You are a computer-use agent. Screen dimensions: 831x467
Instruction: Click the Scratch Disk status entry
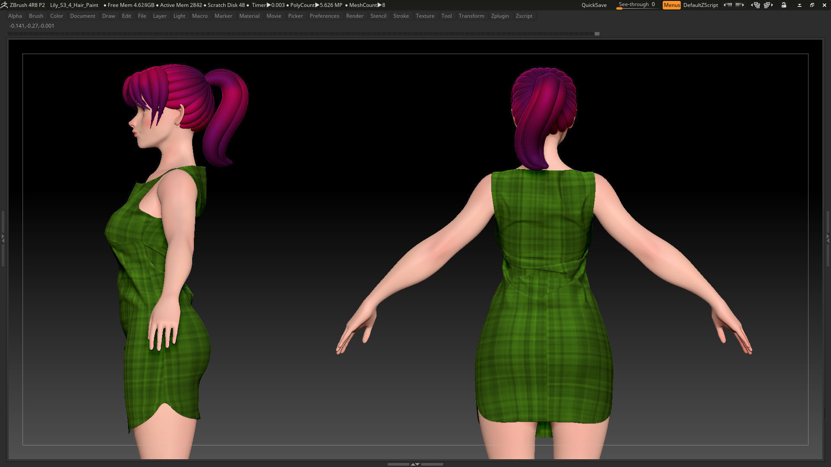(x=226, y=5)
